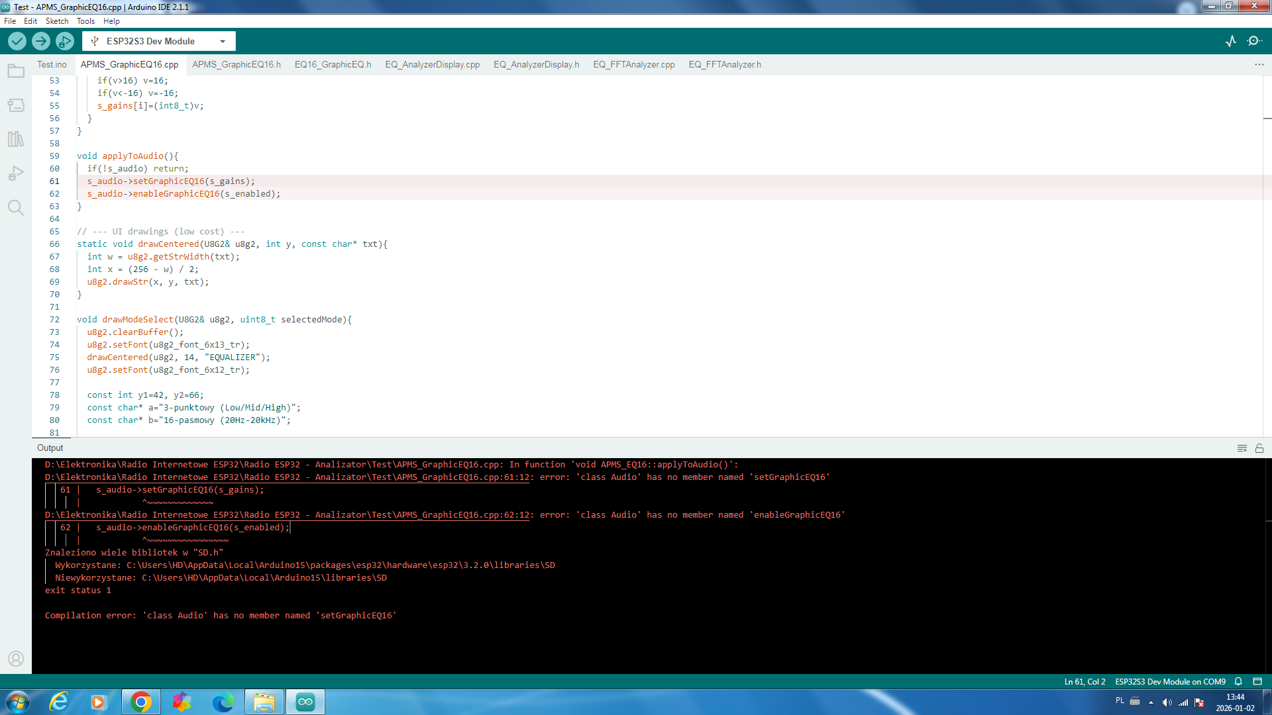Toggle the bottom panel icon in status bar
The image size is (1272, 715).
tap(1257, 681)
